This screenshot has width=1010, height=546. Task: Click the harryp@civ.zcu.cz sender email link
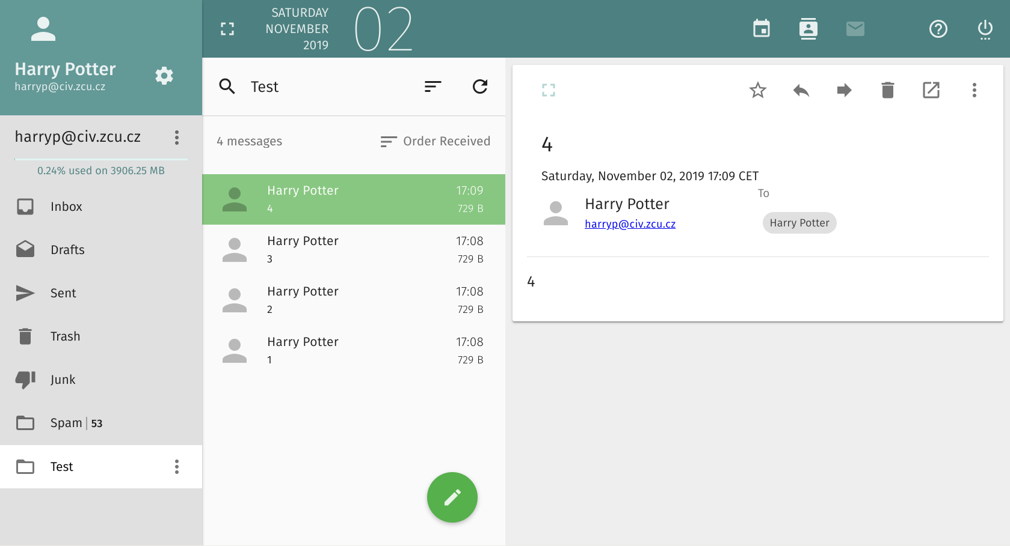pos(630,224)
